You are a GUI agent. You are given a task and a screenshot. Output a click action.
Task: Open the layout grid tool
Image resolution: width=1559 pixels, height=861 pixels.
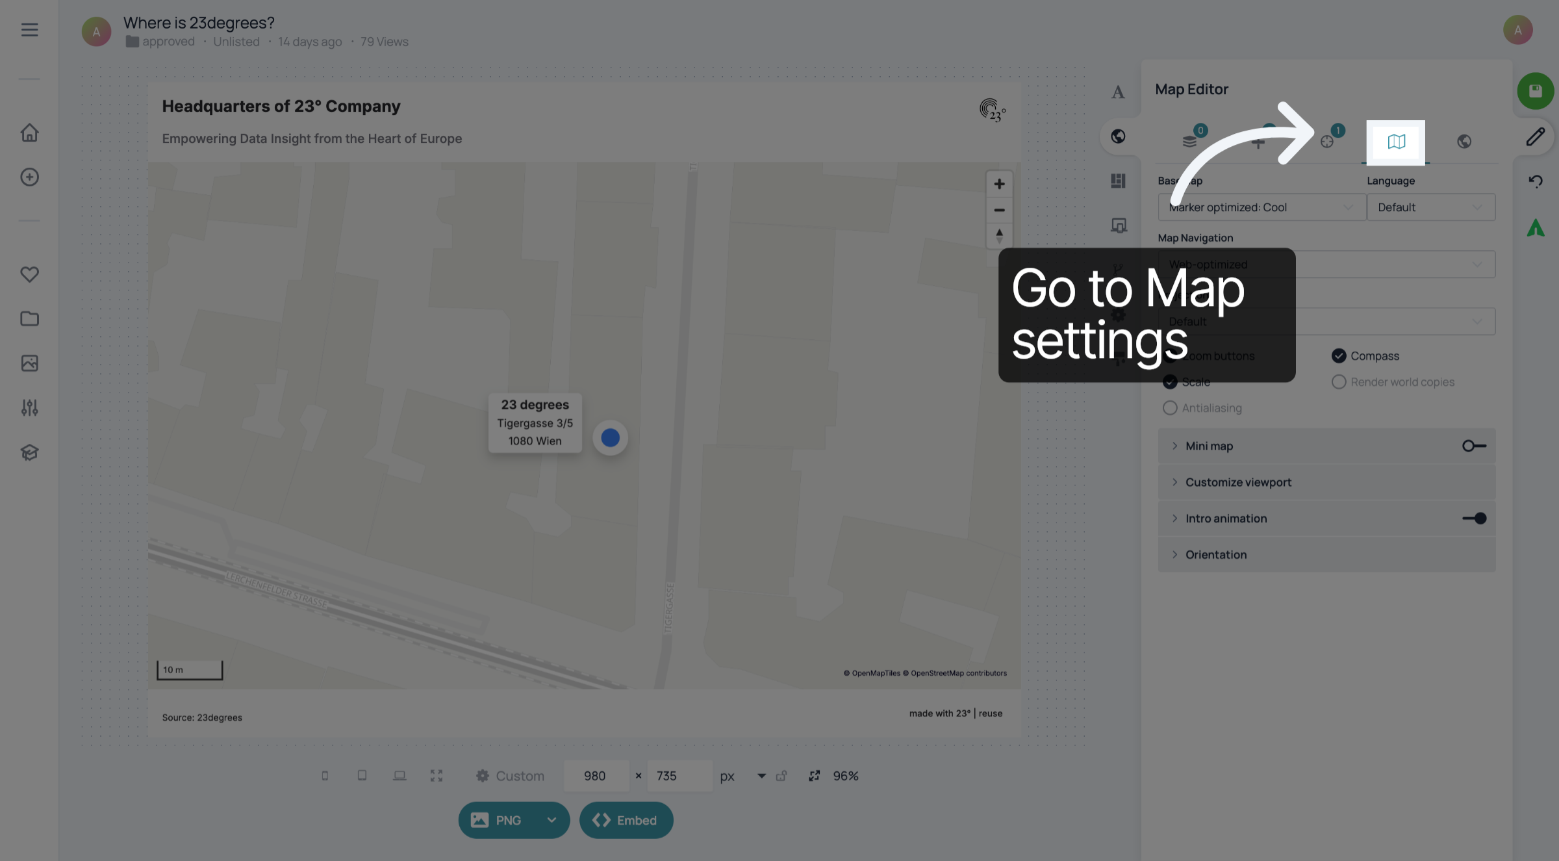coord(1118,181)
